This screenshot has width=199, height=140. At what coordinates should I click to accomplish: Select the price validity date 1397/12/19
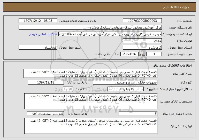[126, 89]
